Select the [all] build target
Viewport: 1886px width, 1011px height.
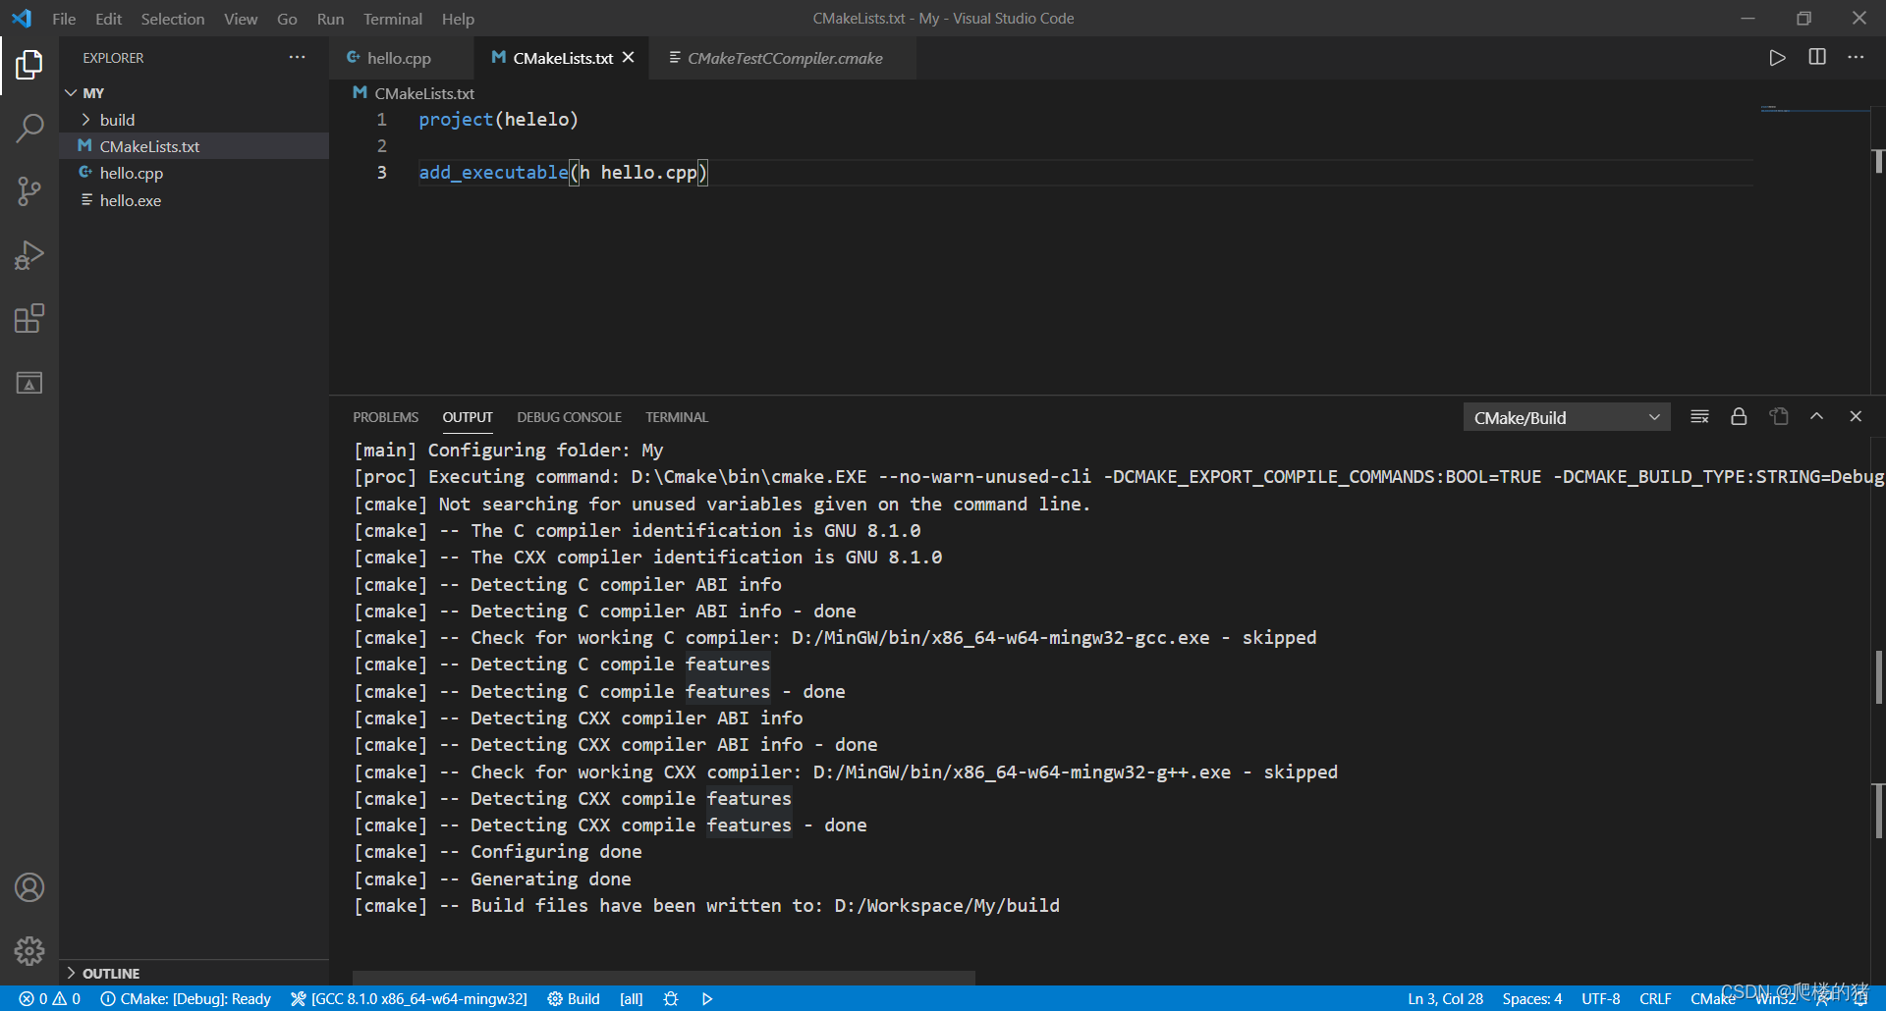point(632,998)
